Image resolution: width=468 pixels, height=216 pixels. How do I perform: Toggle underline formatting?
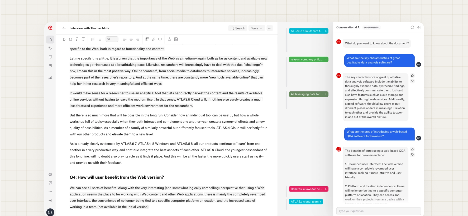coord(70,39)
